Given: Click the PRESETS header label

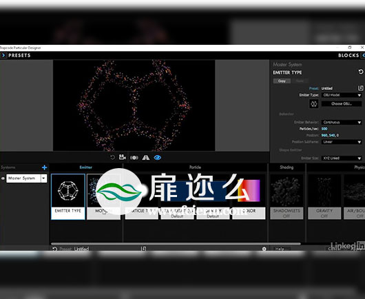Looking at the screenshot, I should [x=19, y=55].
